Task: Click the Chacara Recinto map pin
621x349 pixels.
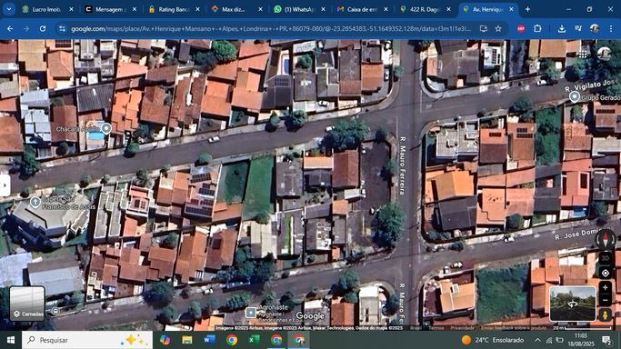Action: (x=105, y=128)
